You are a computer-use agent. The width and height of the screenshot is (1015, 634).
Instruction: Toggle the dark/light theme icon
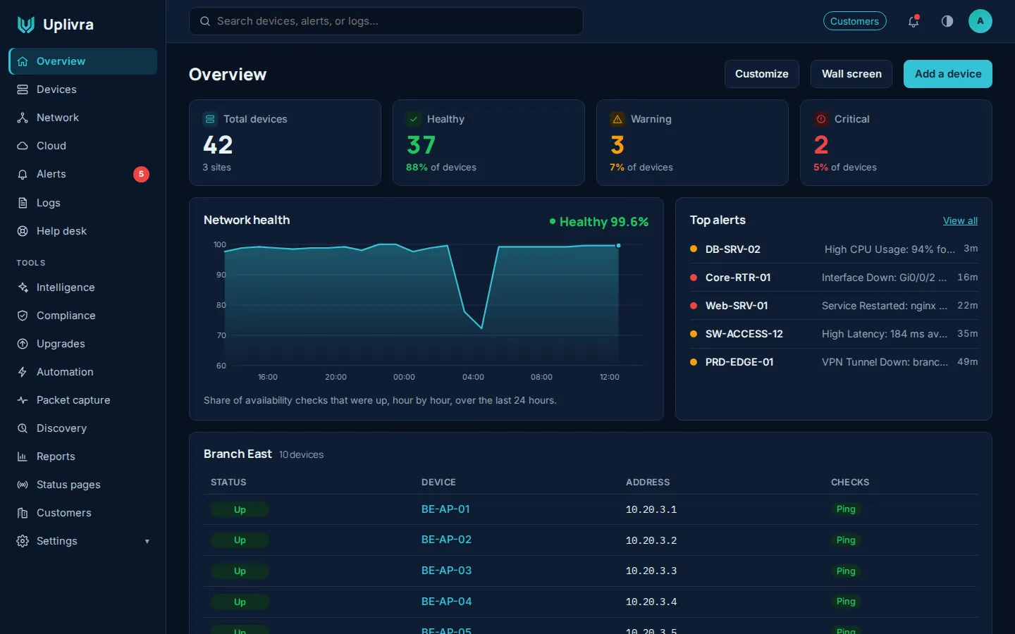(947, 21)
